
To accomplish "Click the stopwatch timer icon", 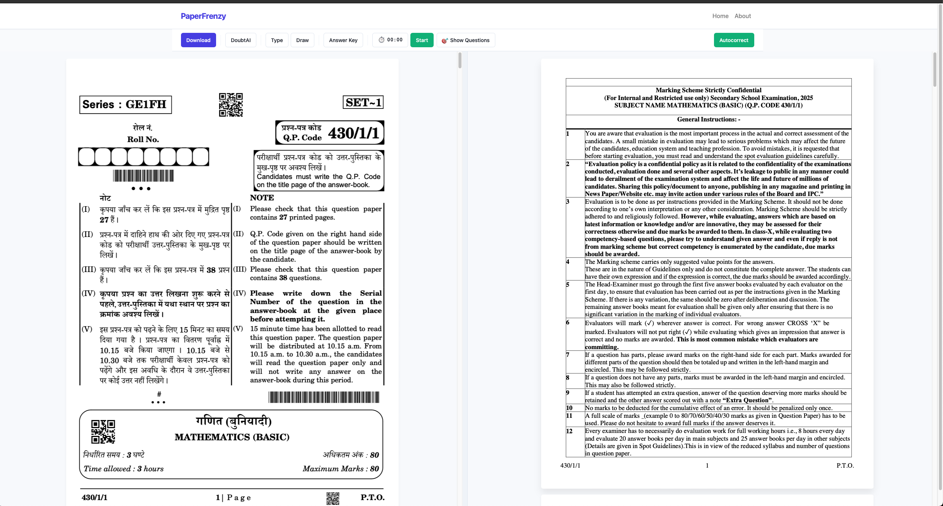I will 382,40.
